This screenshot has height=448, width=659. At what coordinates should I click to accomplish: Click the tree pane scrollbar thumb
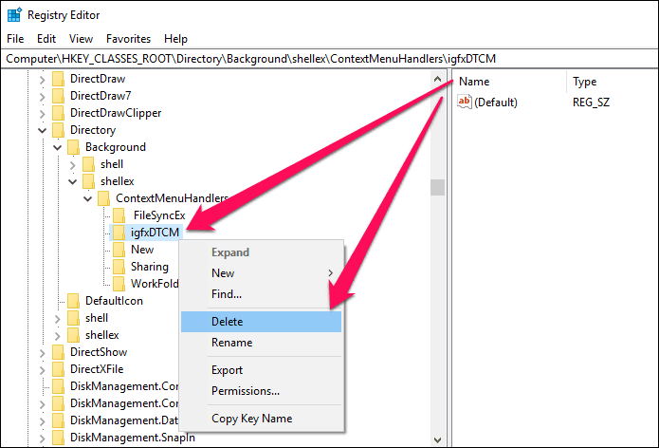tap(437, 187)
